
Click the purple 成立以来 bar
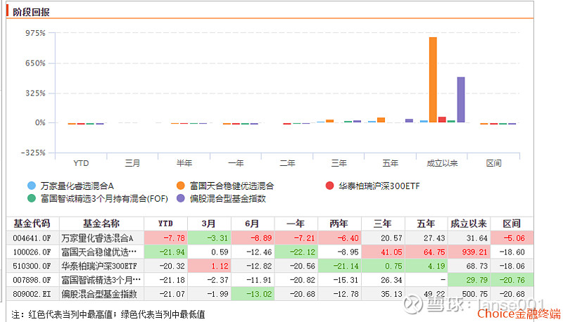point(461,100)
